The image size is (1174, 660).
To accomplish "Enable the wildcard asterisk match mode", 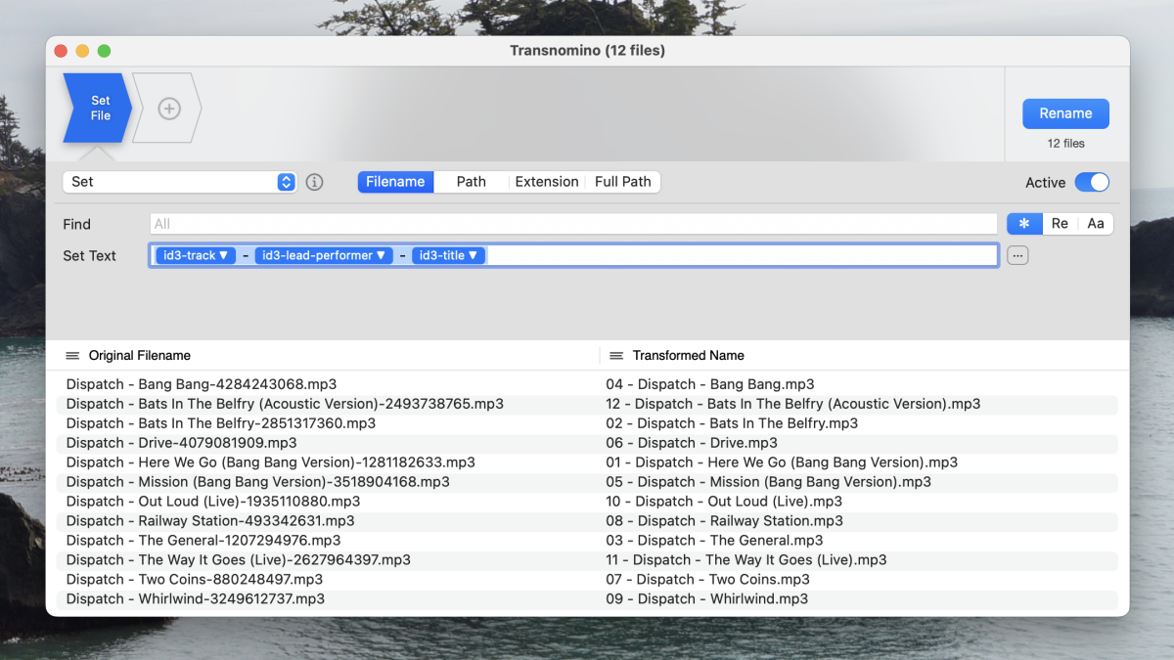I will click(x=1024, y=224).
